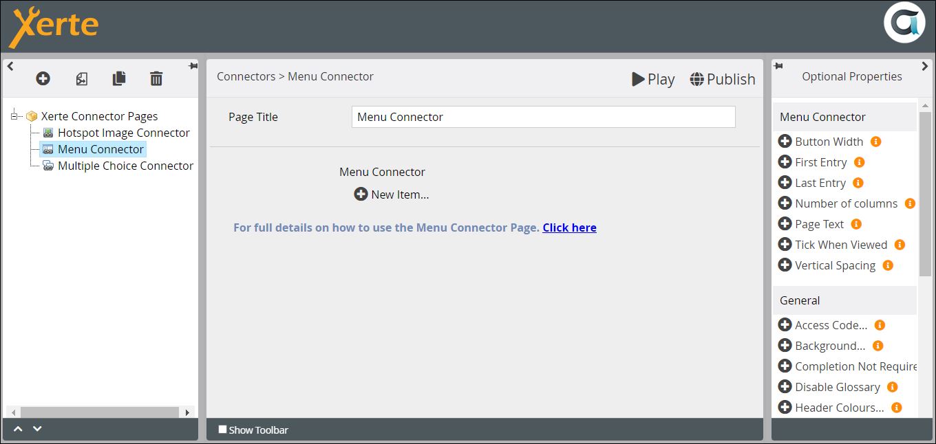Click the import page toolbar icon

tap(81, 79)
